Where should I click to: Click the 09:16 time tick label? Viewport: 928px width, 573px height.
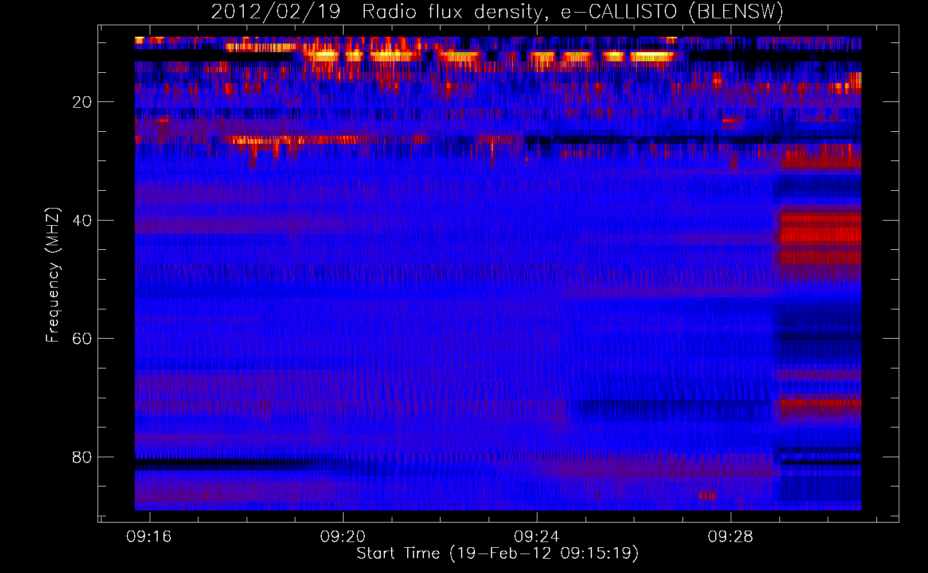(149, 537)
